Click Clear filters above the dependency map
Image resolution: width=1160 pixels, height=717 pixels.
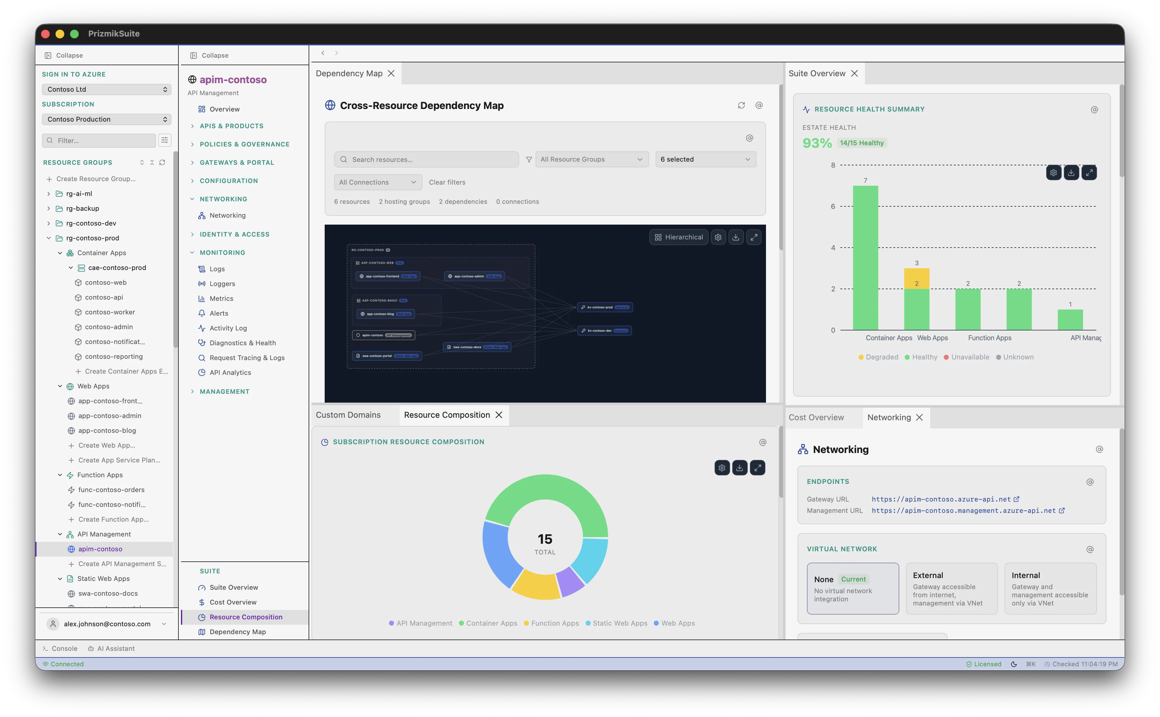point(447,182)
